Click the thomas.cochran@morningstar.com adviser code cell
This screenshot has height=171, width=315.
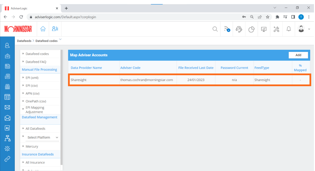tap(146, 80)
